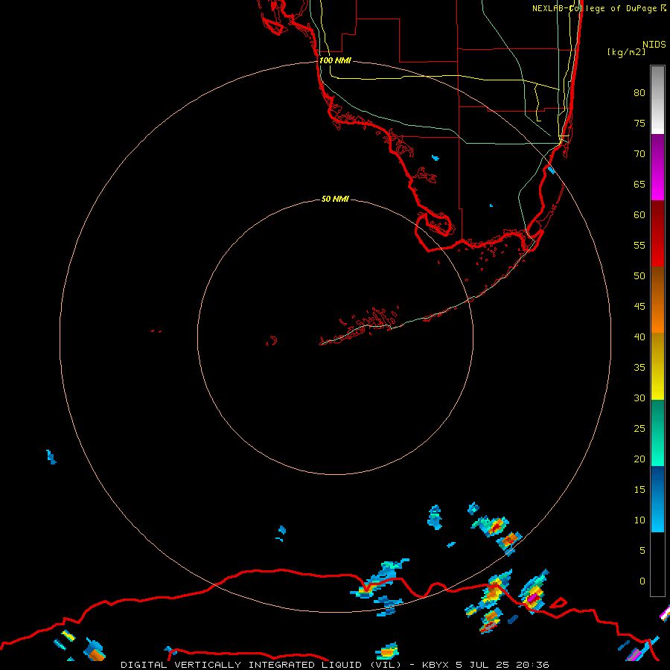Click the color scale value 80
The height and width of the screenshot is (670, 670).
coord(639,93)
